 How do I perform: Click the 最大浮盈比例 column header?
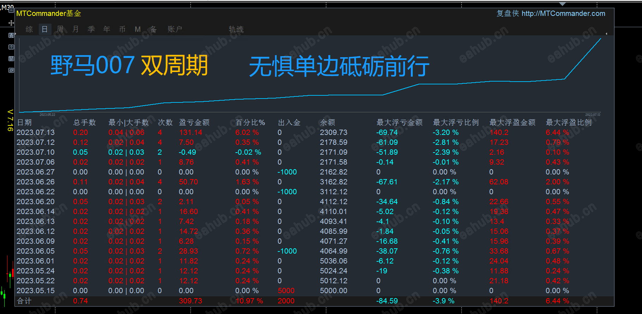pos(569,123)
